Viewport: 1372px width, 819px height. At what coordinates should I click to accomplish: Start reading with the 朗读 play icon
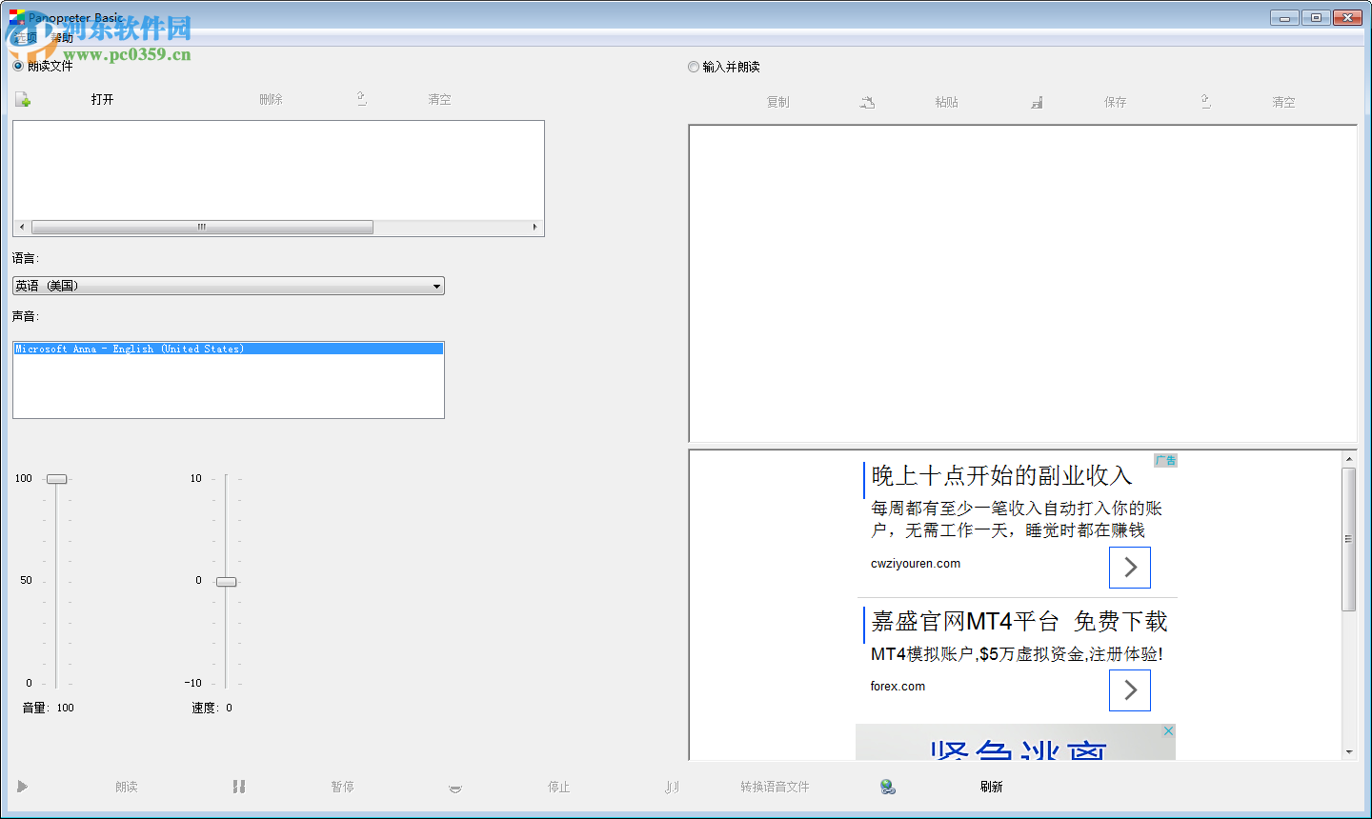22,787
